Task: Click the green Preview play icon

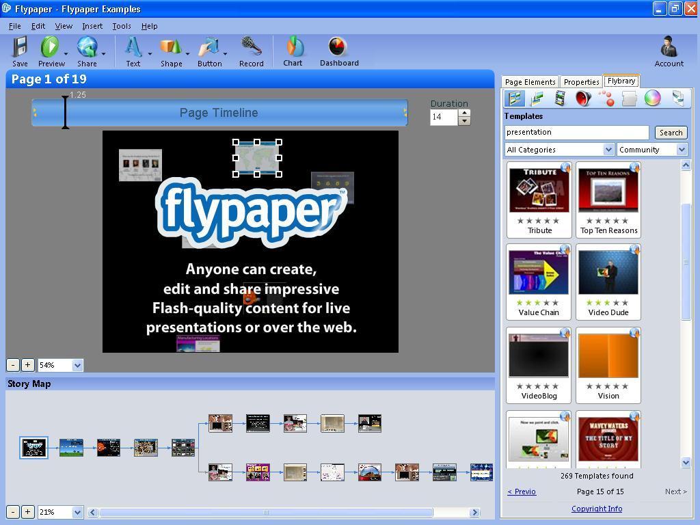Action: tap(49, 47)
